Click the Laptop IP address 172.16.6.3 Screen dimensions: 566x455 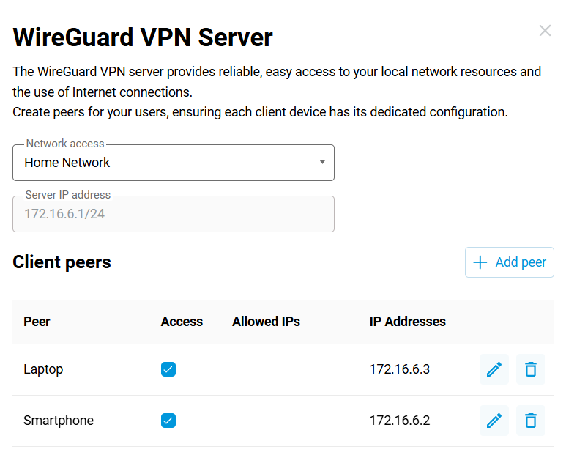pyautogui.click(x=399, y=369)
